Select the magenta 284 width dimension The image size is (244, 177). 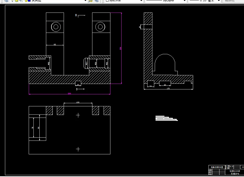pos(69,94)
